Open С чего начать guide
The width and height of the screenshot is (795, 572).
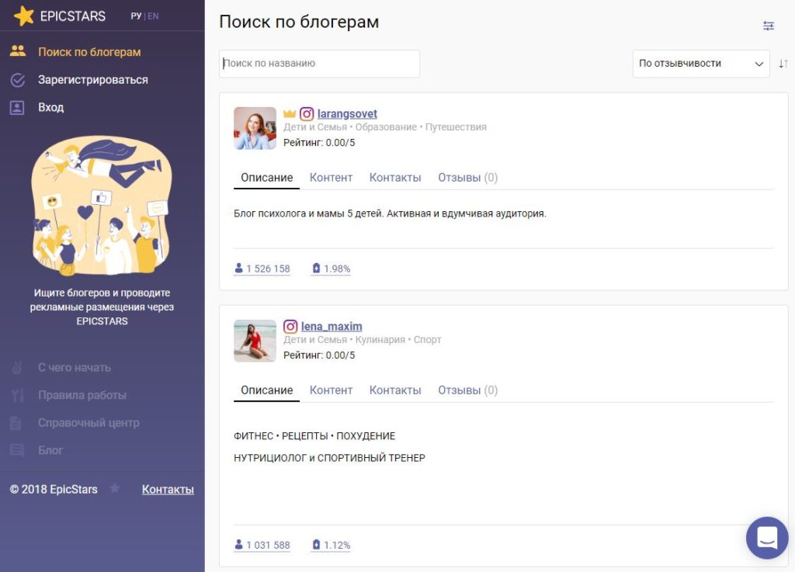click(x=75, y=368)
